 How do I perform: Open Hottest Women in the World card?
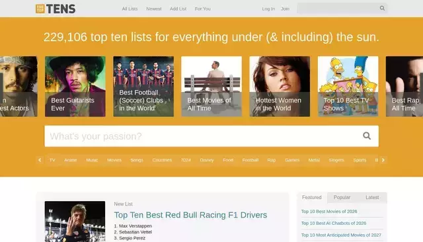(280, 87)
